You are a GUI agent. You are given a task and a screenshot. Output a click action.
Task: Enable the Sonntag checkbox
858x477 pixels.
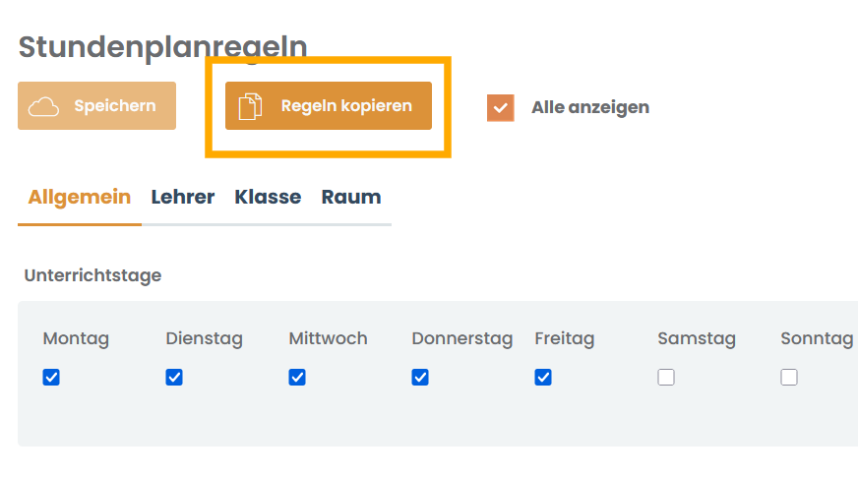point(789,377)
